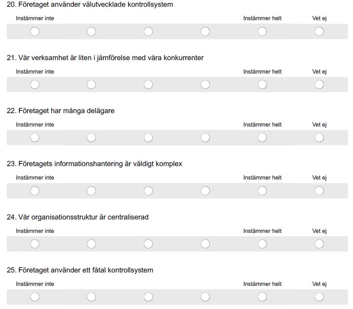Viewport: 353px width, 309px height.
Task: Pick fourth radio option for question 24
Action: click(x=205, y=244)
